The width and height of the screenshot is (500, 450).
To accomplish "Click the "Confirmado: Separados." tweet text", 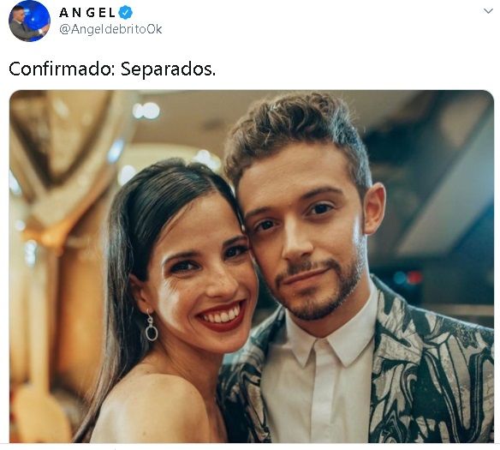I will pos(112,69).
